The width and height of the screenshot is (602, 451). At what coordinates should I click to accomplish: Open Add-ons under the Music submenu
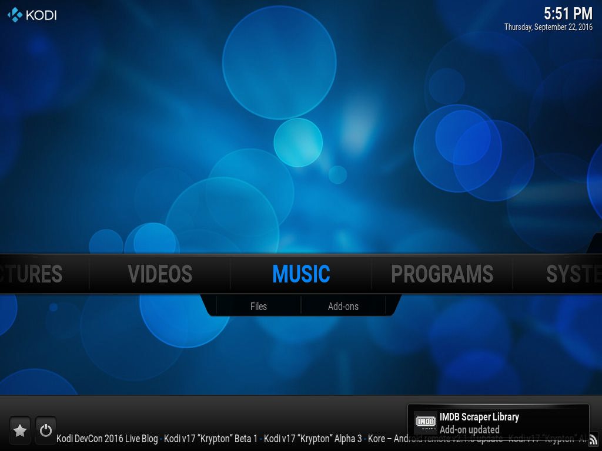click(343, 306)
